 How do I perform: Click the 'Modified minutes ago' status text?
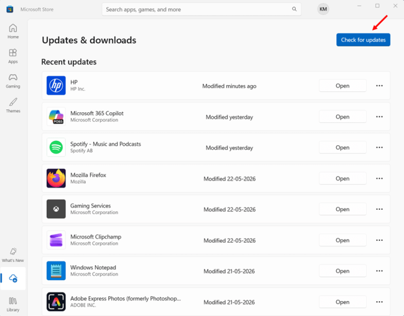tap(229, 86)
